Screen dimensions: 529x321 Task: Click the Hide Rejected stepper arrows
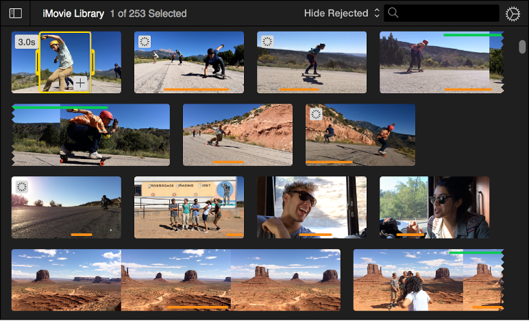(377, 13)
